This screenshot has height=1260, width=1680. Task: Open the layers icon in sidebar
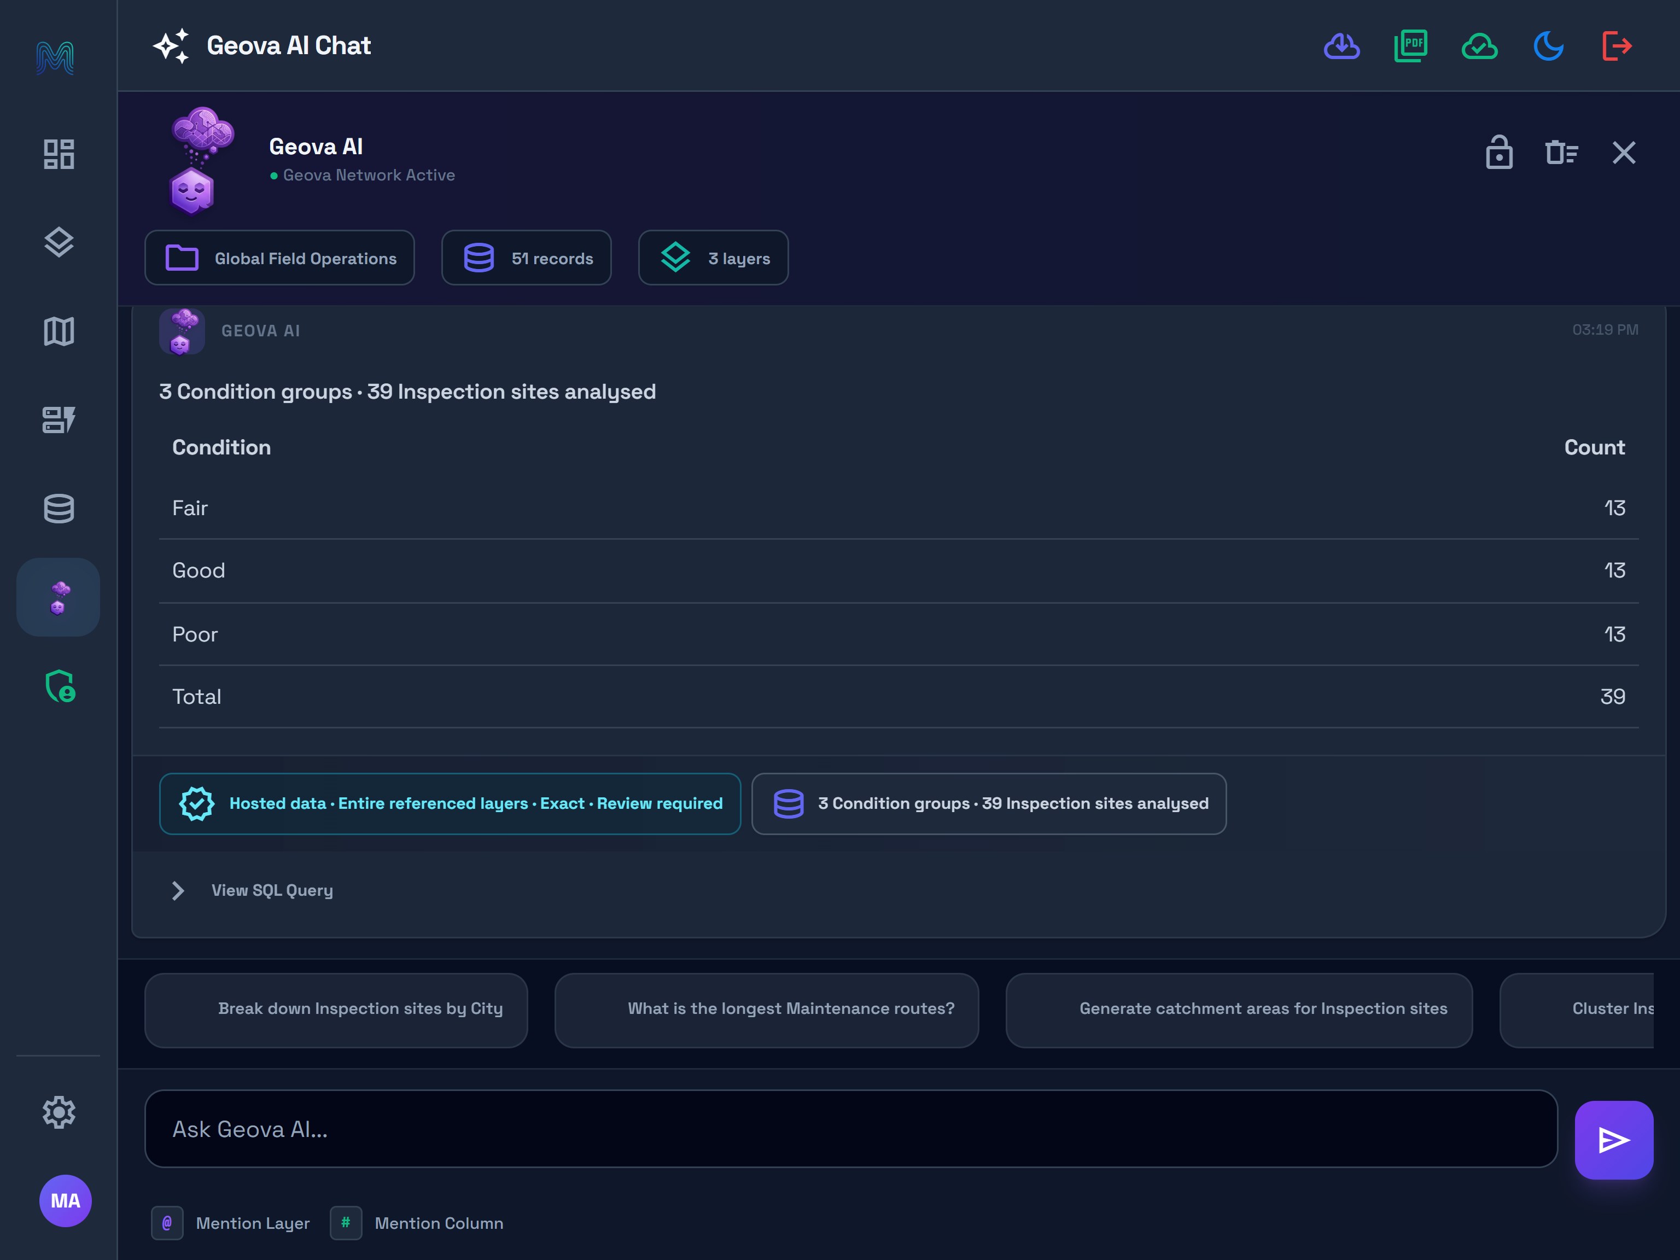point(59,243)
